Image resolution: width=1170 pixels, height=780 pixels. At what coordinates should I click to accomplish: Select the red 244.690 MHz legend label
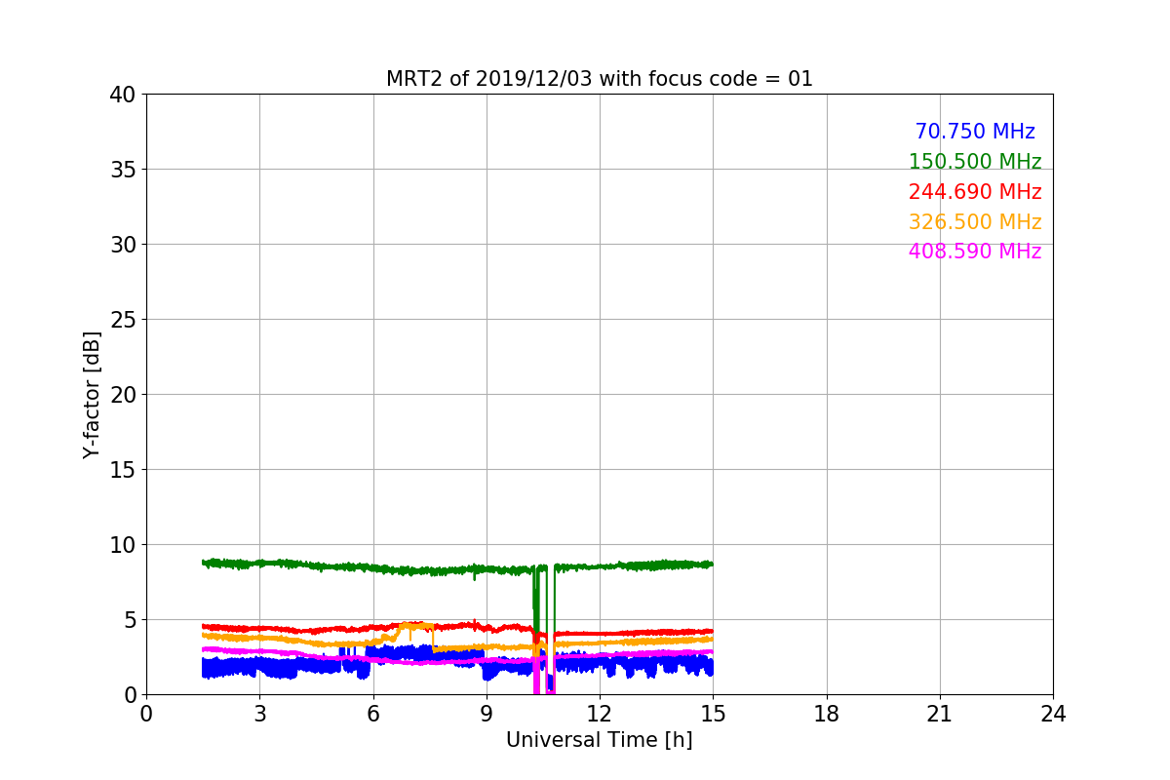point(975,192)
